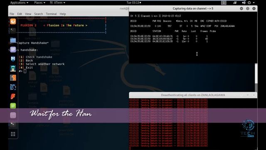The image size is (266, 150).
Task: Click the Deauthenticating all clients on ZANLAOLAGAWA title bar
Action: [x=193, y=95]
